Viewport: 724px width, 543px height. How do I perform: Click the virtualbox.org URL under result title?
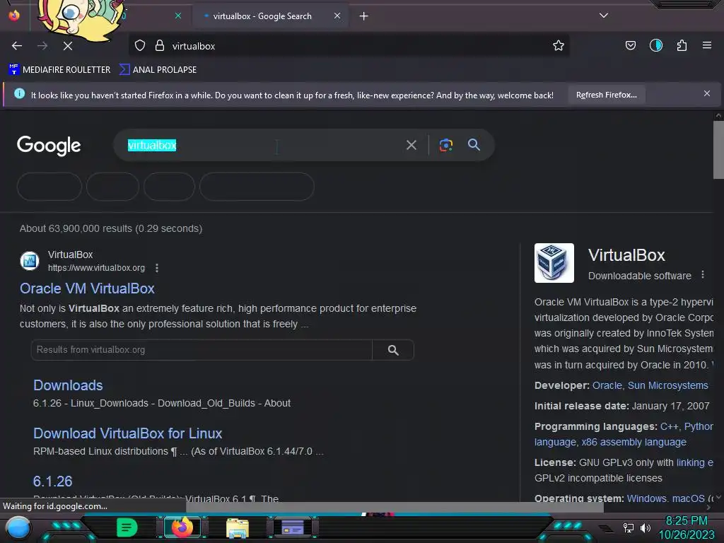[x=96, y=268]
